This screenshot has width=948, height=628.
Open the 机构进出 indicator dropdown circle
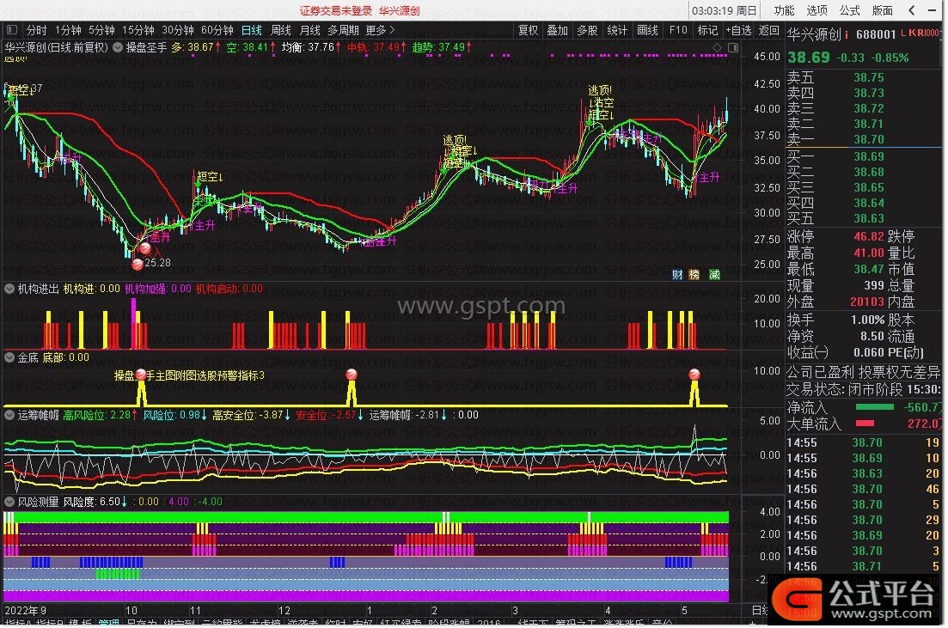[x=9, y=289]
